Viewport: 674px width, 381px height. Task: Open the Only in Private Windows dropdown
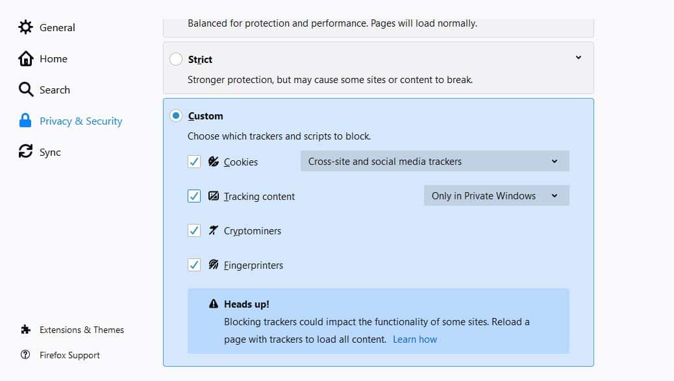pyautogui.click(x=497, y=195)
